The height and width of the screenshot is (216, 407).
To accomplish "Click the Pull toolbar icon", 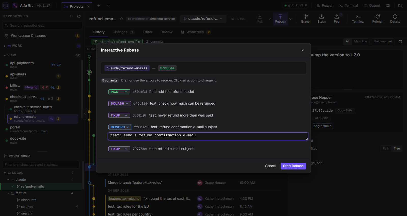I will 260,19.
